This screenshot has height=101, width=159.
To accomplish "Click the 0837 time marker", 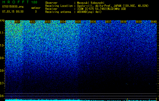I will (108, 22).
